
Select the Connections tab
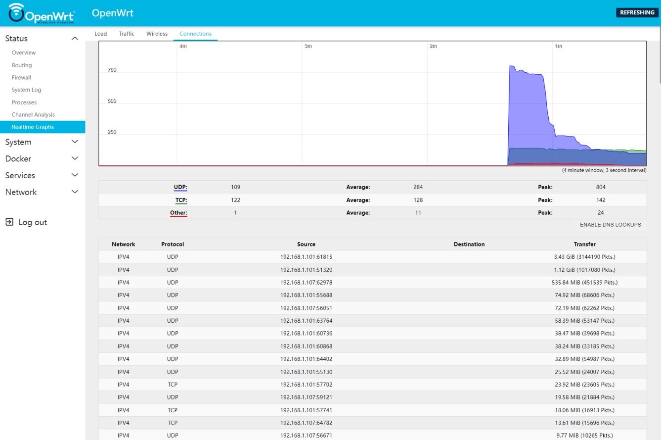point(195,34)
